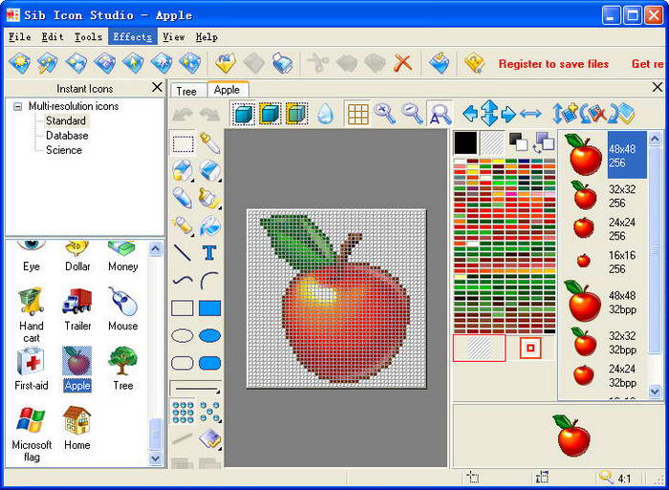Open the Effects menu
The image size is (669, 490).
tap(133, 37)
